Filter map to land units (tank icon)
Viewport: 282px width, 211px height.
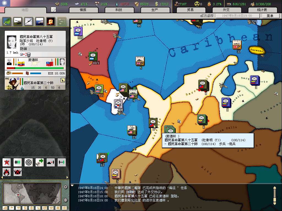click(18, 21)
